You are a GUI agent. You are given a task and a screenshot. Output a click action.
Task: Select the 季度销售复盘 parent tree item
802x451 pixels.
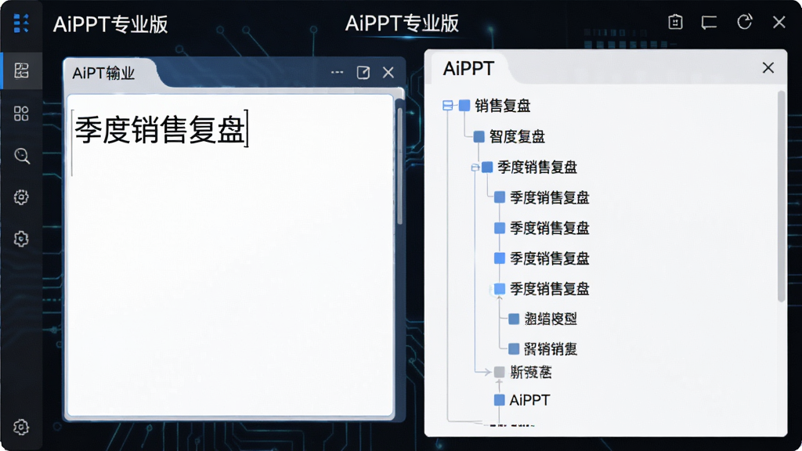point(537,168)
